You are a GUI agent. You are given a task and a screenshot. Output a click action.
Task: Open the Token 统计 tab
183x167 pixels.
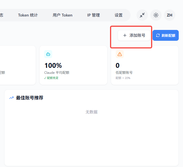coord(28,15)
